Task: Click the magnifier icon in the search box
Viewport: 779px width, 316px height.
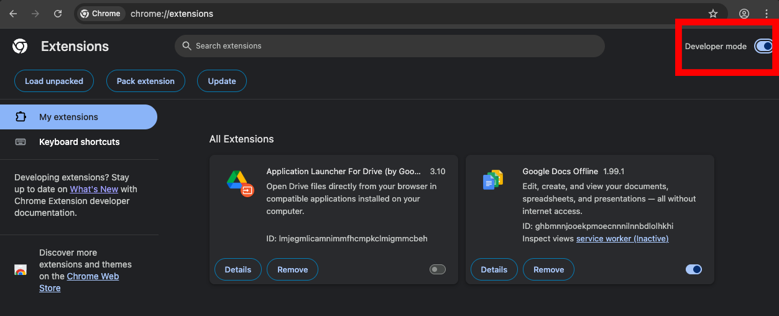Action: (187, 46)
